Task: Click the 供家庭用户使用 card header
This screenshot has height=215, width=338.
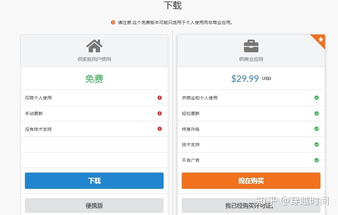Action: (x=94, y=59)
